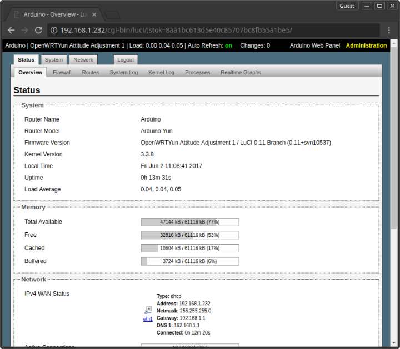The width and height of the screenshot is (400, 349).
Task: Click the Router Model value Arduino Yun
Action: tap(156, 131)
